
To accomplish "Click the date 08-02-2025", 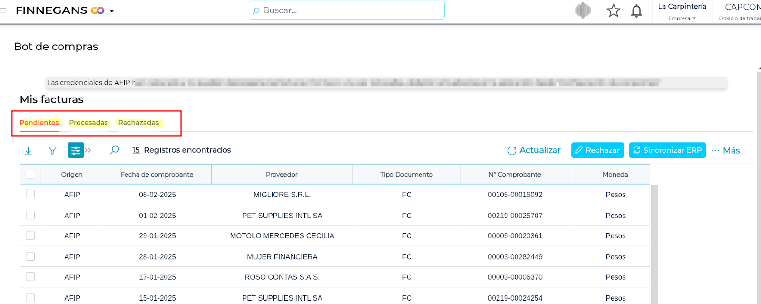I will [x=157, y=195].
